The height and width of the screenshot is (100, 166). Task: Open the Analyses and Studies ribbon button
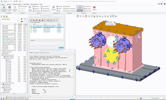tap(80, 9)
